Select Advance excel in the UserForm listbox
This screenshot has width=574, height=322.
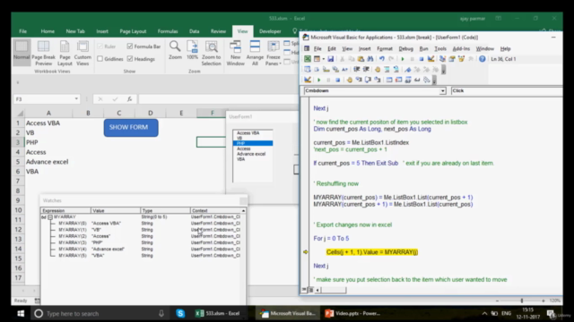point(253,154)
